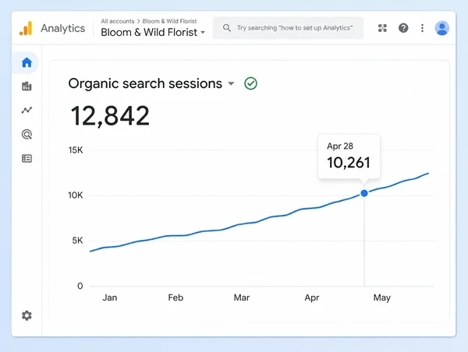Click the May label on the x-axis

[382, 297]
